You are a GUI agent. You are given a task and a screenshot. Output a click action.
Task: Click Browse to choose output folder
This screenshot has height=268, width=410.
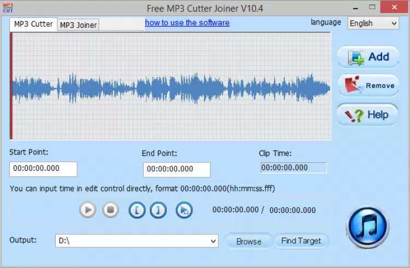[249, 241]
